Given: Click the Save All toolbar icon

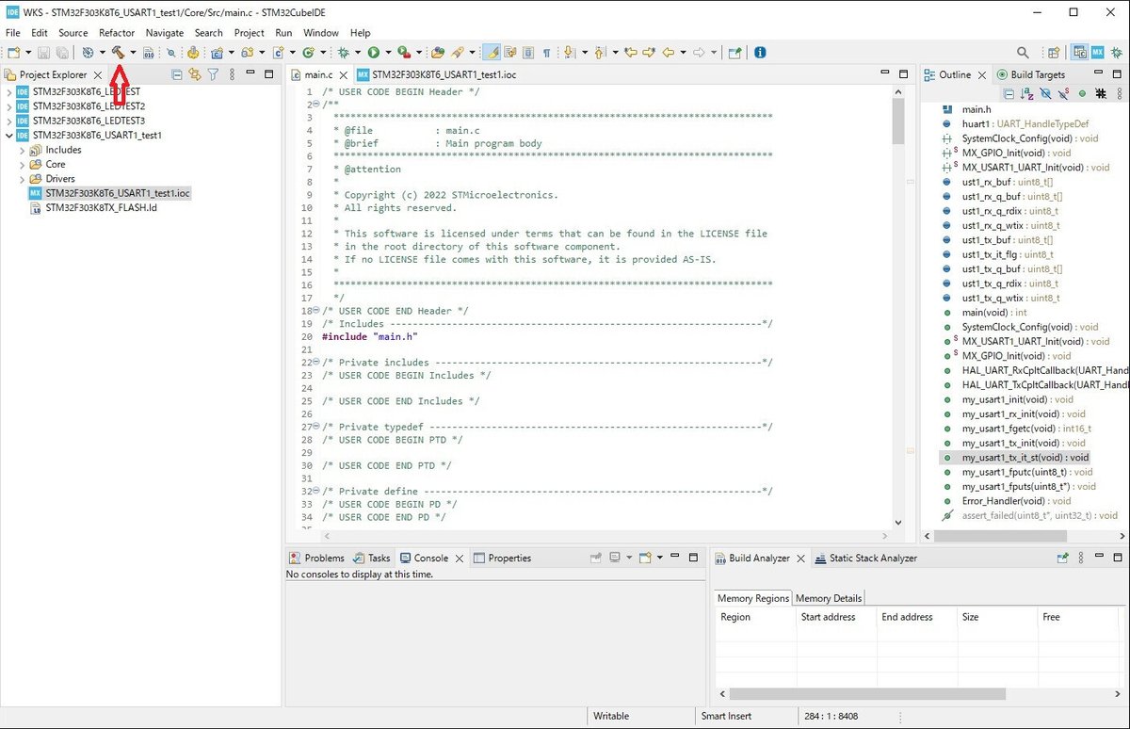Looking at the screenshot, I should tap(61, 52).
